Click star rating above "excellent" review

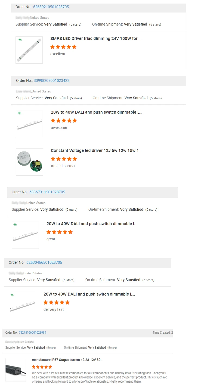click(x=63, y=47)
